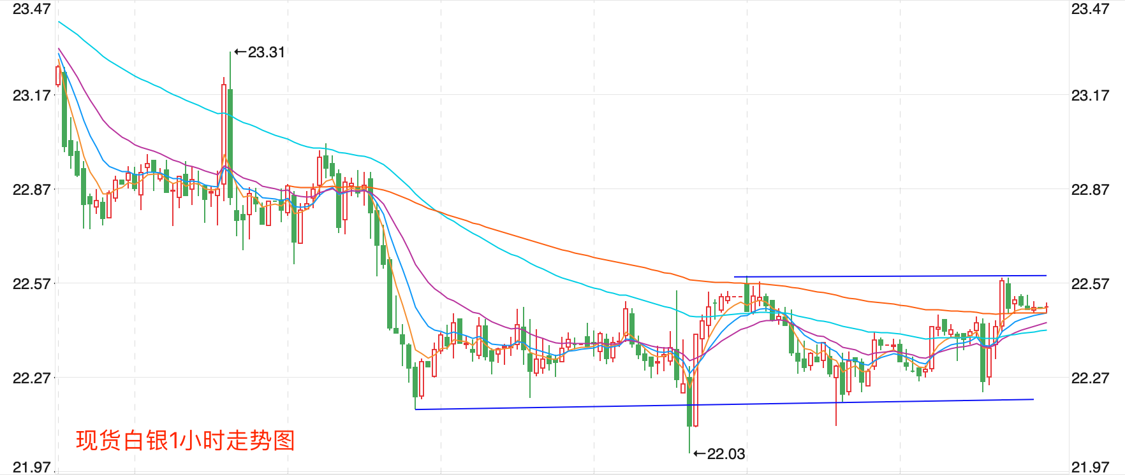Click the 23.47 label on the left price axis
Screen dimensions: 1125x475
(x=32, y=9)
